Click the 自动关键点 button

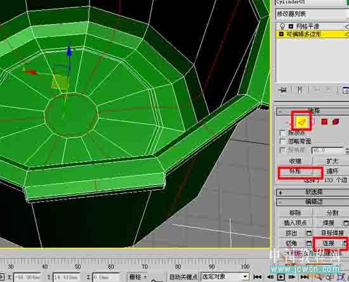[183, 277]
